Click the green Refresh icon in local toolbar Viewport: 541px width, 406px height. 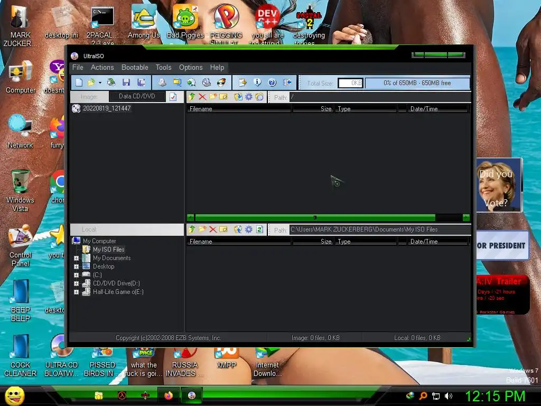click(259, 229)
